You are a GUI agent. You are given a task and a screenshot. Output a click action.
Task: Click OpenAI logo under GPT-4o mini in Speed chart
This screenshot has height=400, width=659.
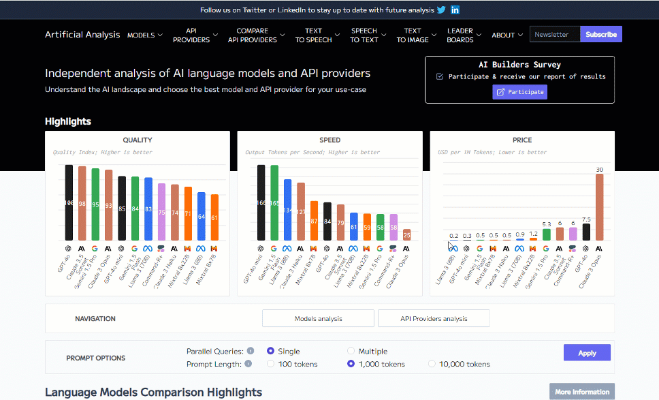[261, 249]
